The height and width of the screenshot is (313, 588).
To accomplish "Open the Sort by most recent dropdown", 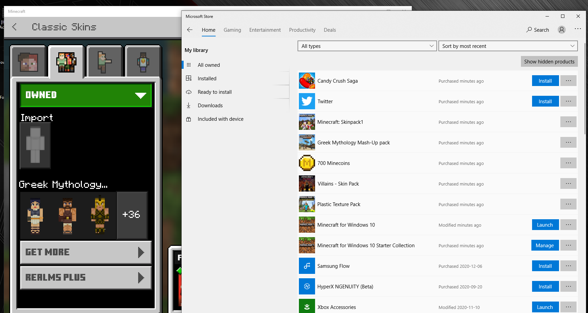I will click(x=508, y=46).
